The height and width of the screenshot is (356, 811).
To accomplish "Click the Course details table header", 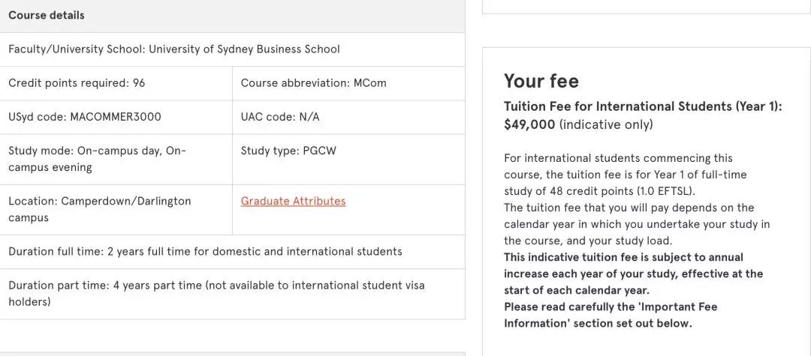I will coord(47,15).
